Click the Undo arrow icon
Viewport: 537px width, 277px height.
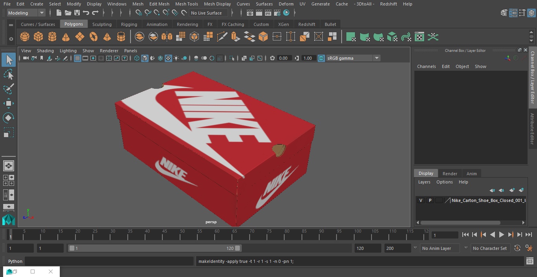86,13
